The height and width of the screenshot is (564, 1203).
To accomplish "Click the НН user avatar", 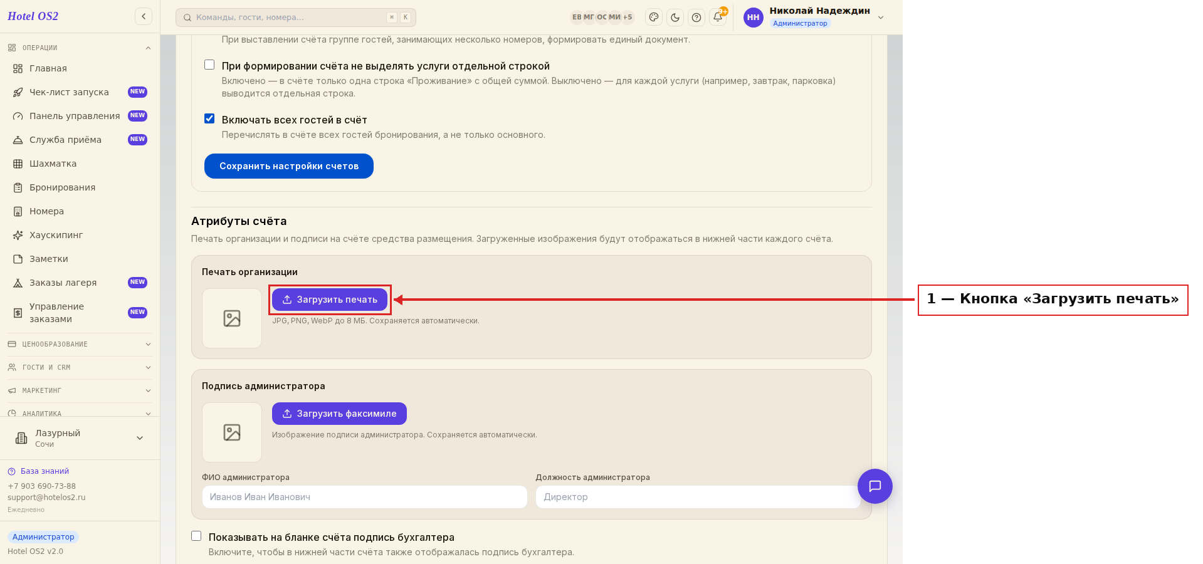I will [754, 18].
